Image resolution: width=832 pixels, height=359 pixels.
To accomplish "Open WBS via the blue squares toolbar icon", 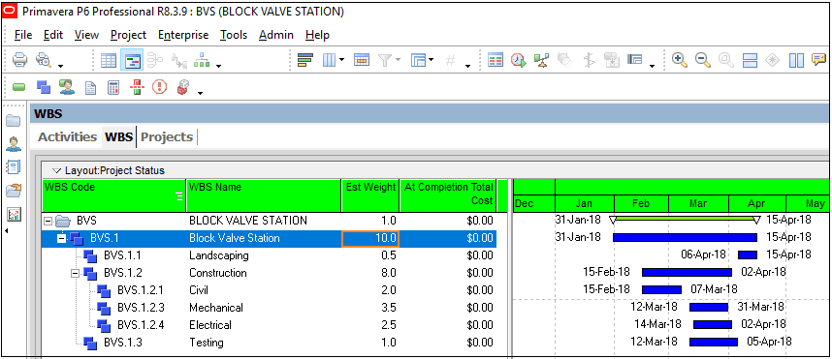I will click(x=43, y=87).
